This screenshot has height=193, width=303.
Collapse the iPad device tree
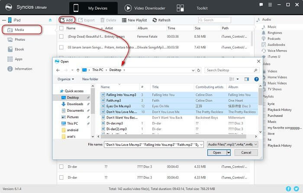4,20
